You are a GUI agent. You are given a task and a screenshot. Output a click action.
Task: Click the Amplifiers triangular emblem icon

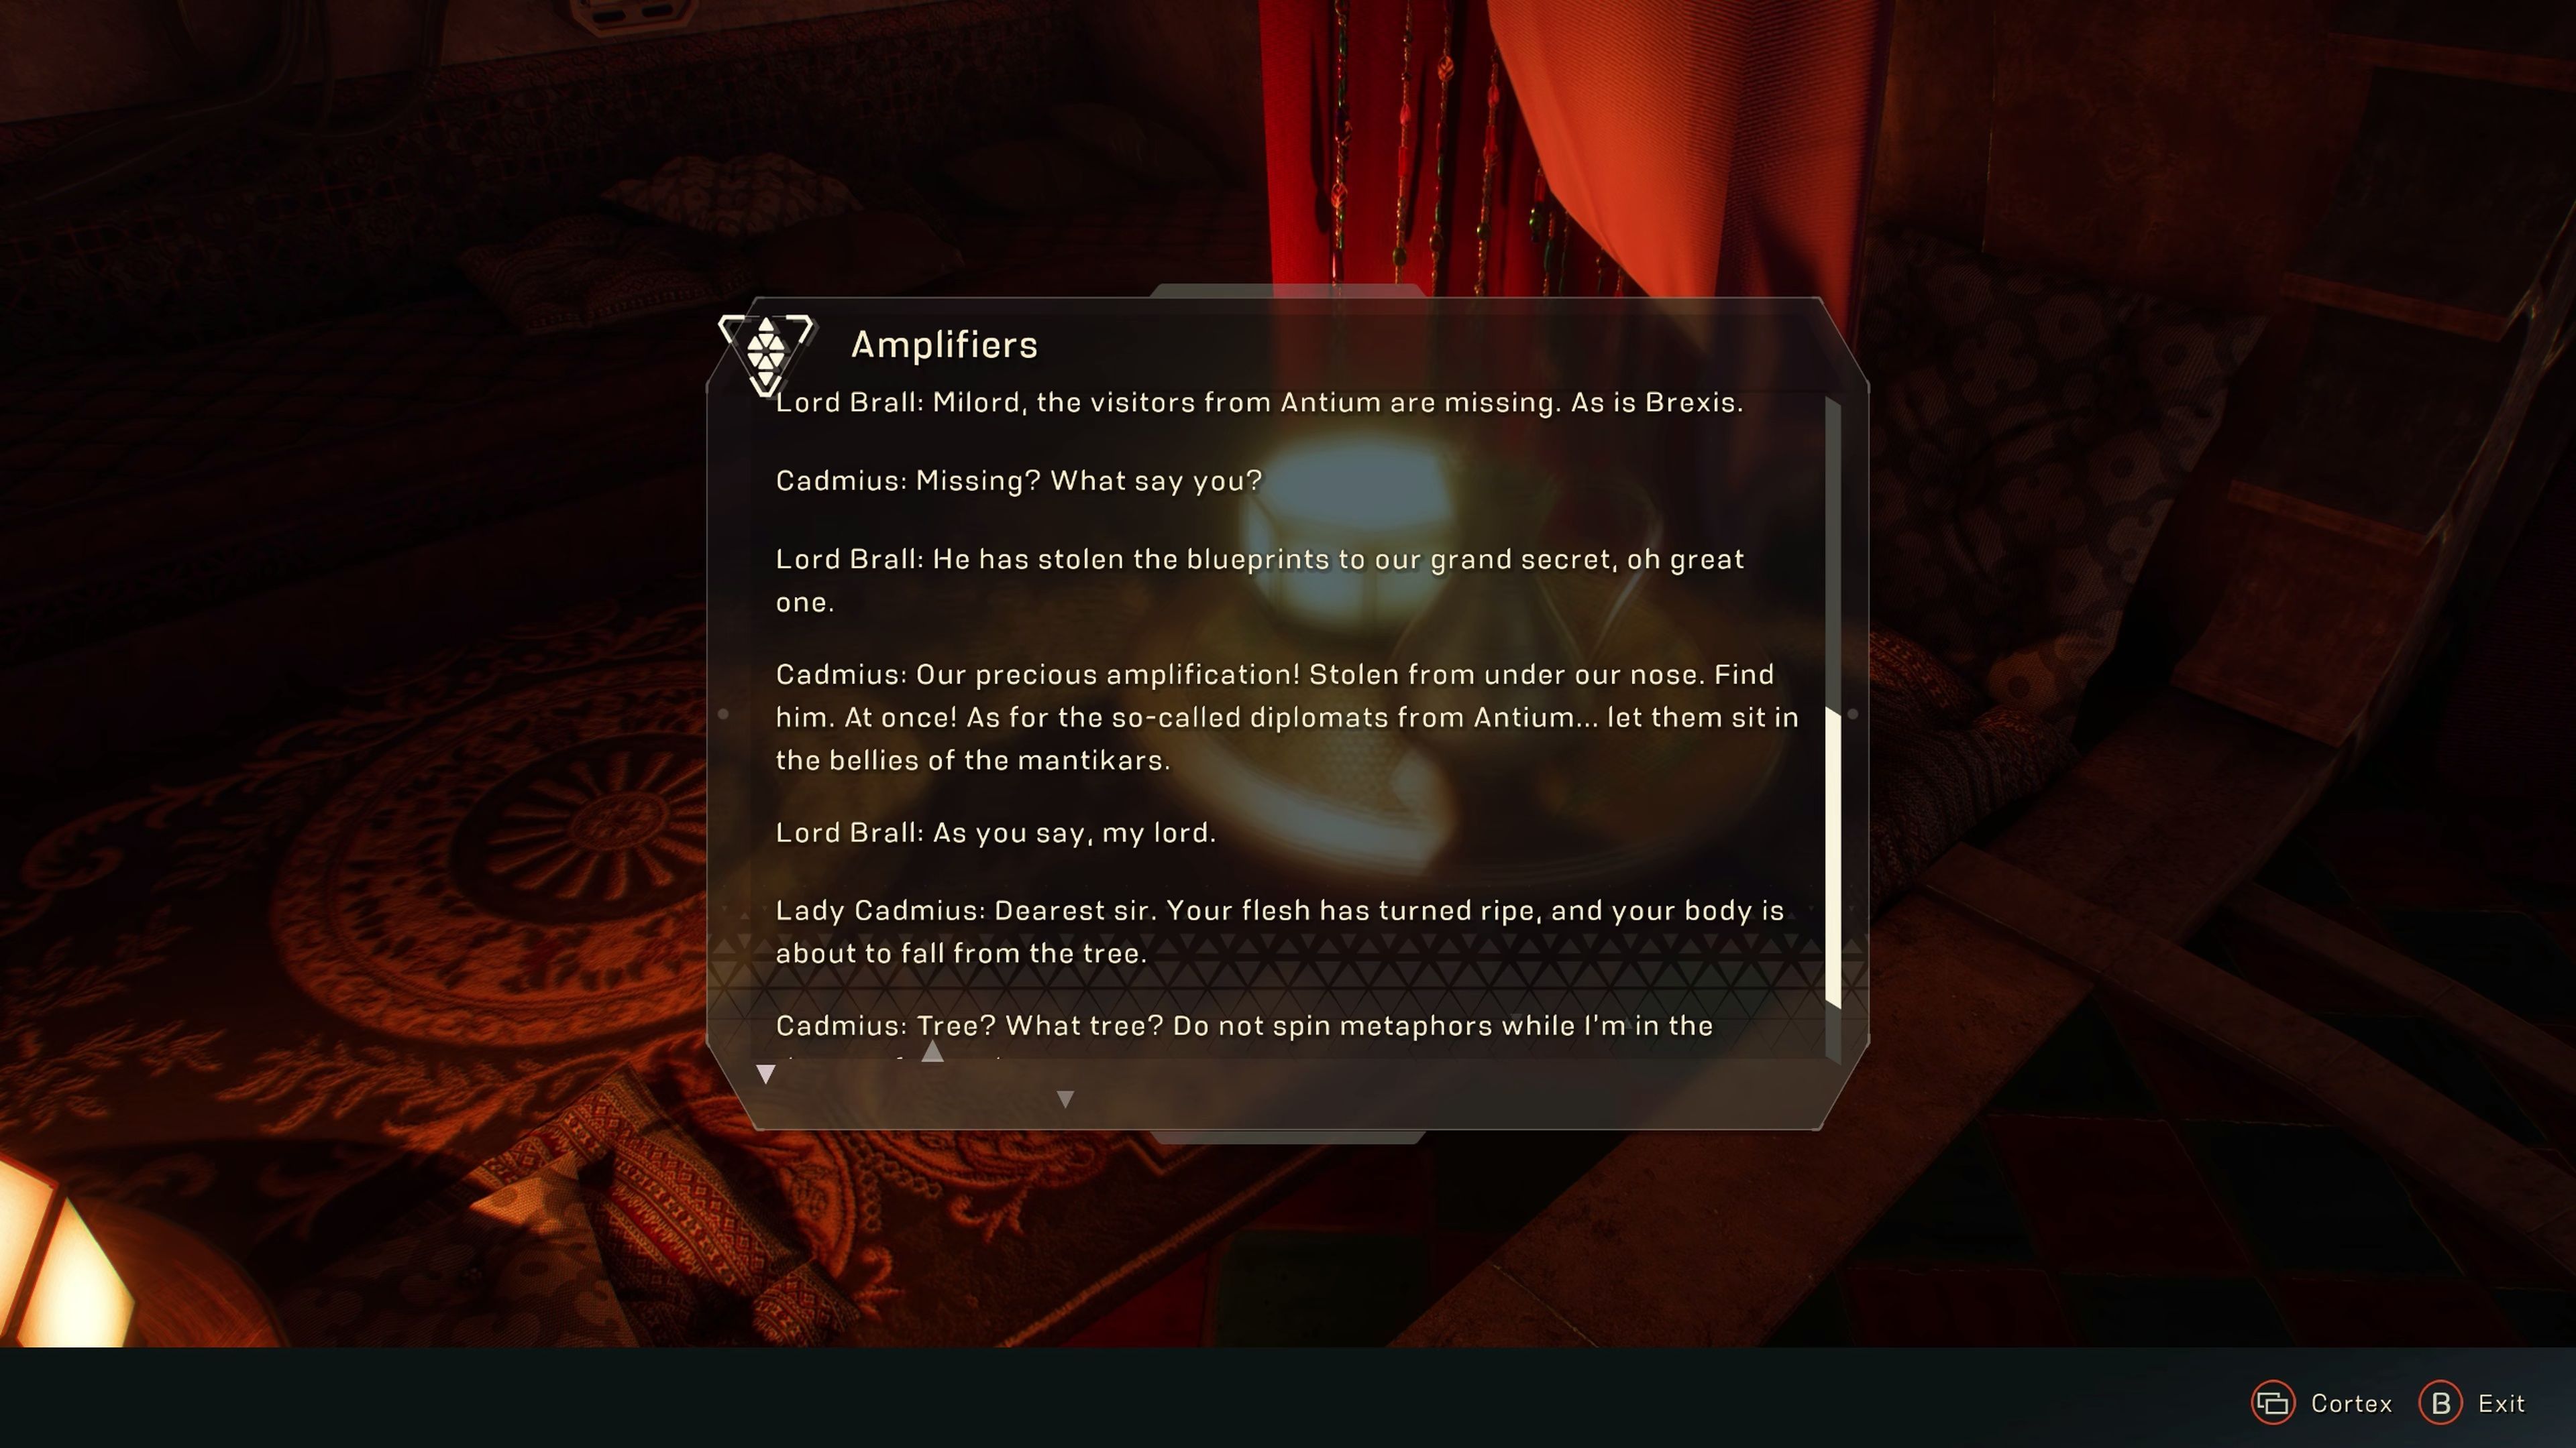point(766,353)
